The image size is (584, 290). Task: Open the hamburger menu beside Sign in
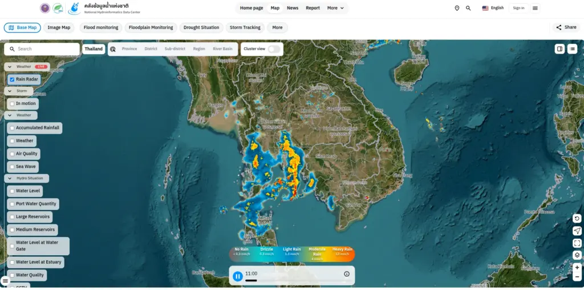click(x=535, y=8)
